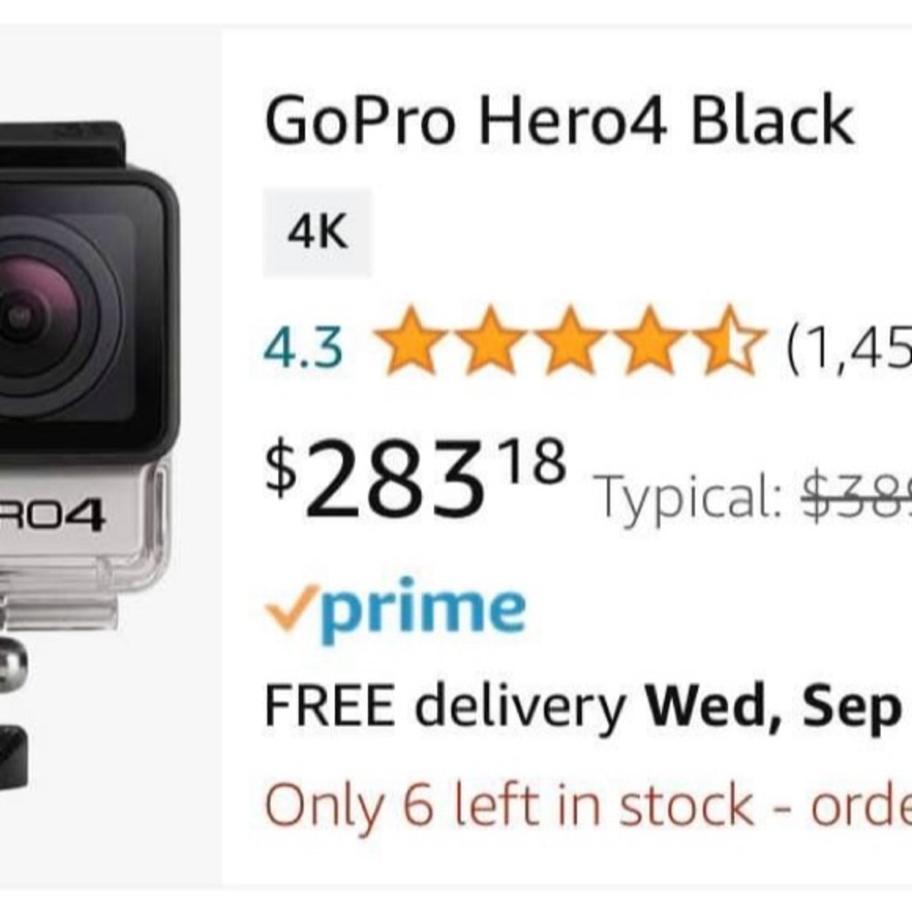Click the fourth orange star
Viewport: 912px width, 912px height.
point(652,345)
